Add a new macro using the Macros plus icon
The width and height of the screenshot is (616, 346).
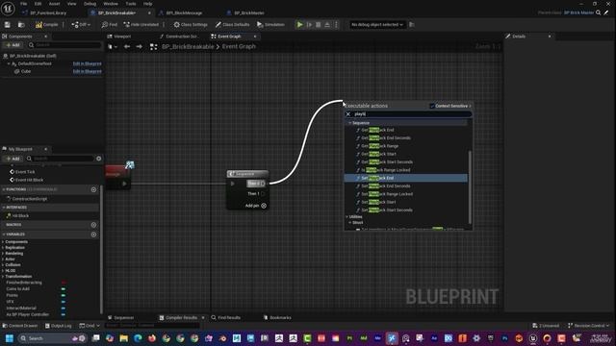point(93,225)
